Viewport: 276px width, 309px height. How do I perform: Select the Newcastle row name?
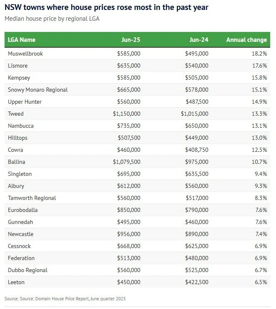21,234
